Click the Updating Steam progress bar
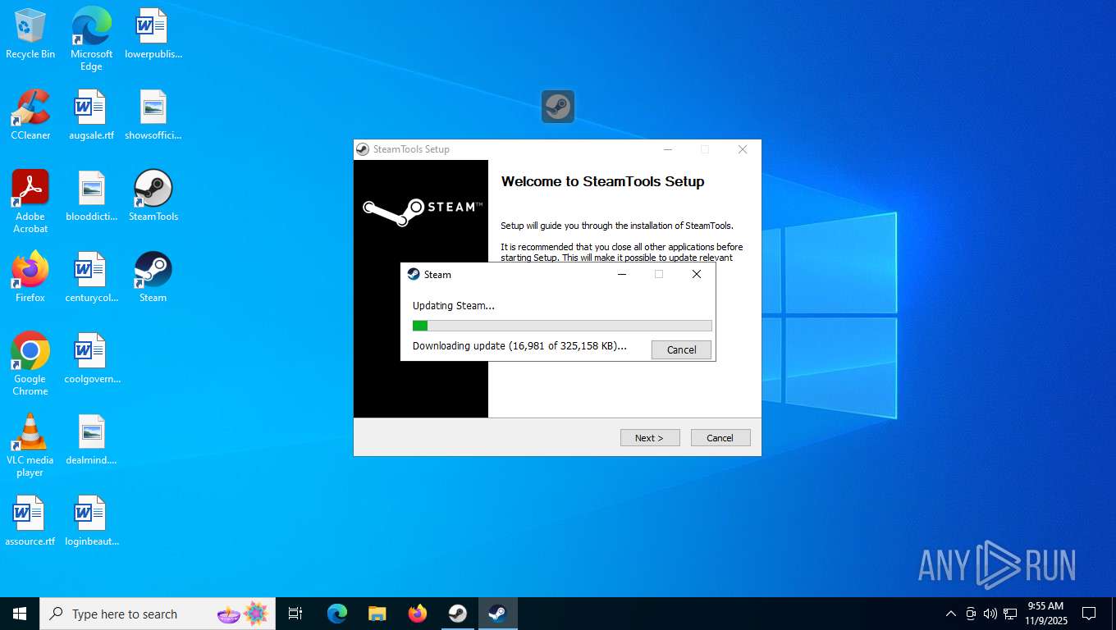The image size is (1116, 630). 562,326
